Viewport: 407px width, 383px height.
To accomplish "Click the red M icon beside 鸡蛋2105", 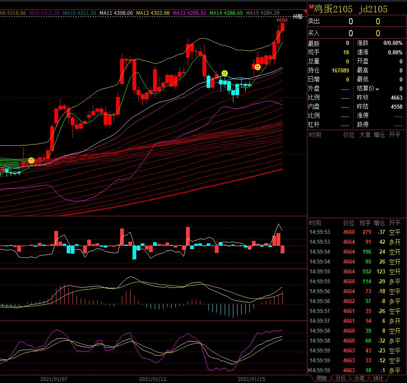I will (x=311, y=7).
